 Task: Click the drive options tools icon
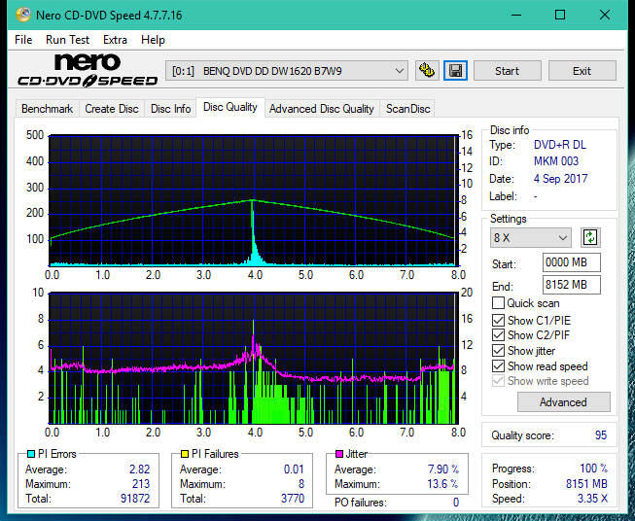pyautogui.click(x=427, y=71)
